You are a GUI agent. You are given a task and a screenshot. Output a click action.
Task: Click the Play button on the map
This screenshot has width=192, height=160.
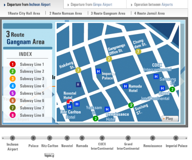tap(170, 119)
